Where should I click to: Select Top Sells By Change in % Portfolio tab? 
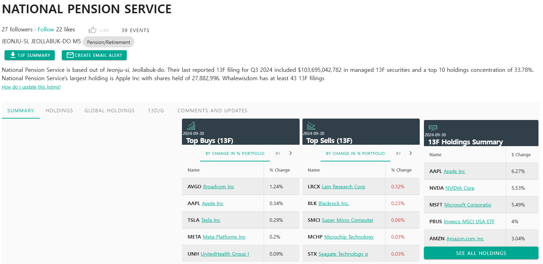point(355,153)
